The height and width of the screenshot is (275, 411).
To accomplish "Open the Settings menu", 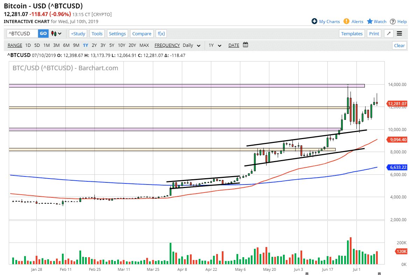I will [117, 34].
